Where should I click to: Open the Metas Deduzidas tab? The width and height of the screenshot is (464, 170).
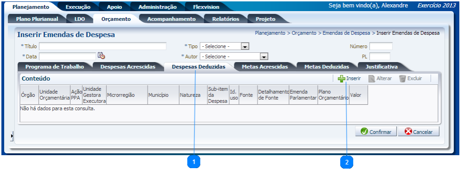click(x=327, y=67)
